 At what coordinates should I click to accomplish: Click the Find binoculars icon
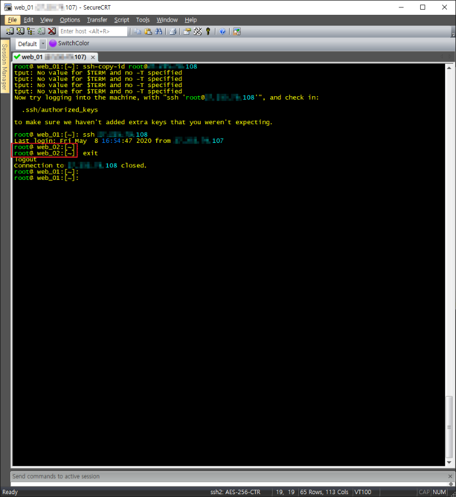158,31
